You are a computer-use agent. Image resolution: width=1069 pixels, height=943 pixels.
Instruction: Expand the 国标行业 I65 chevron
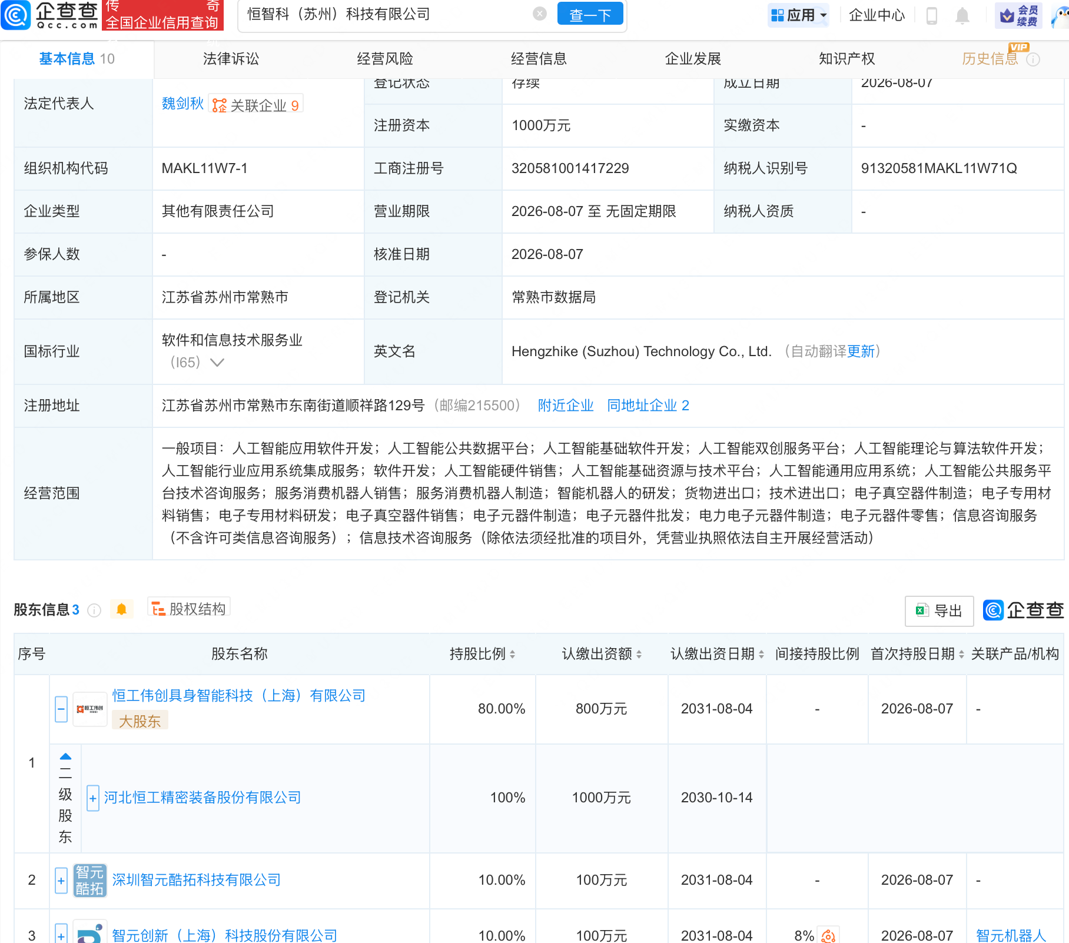pyautogui.click(x=217, y=363)
